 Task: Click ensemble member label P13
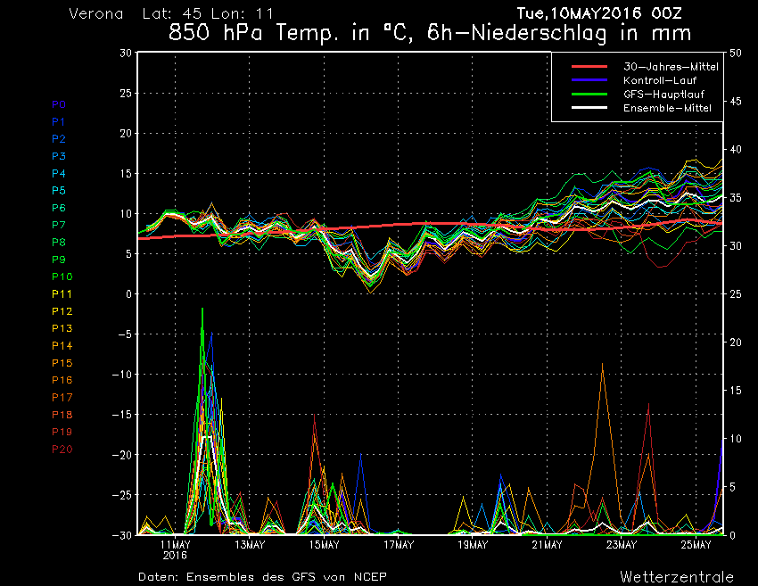62,328
